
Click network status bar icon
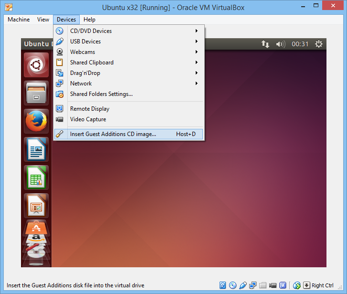coord(252,285)
